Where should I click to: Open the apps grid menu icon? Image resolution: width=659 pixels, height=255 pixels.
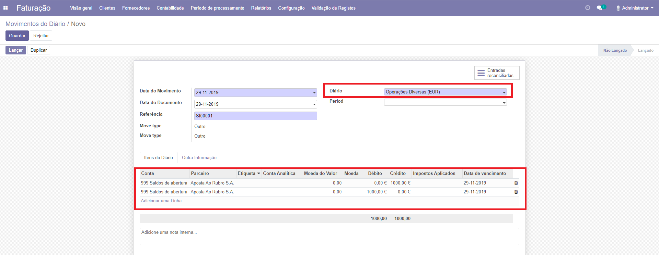[5, 8]
